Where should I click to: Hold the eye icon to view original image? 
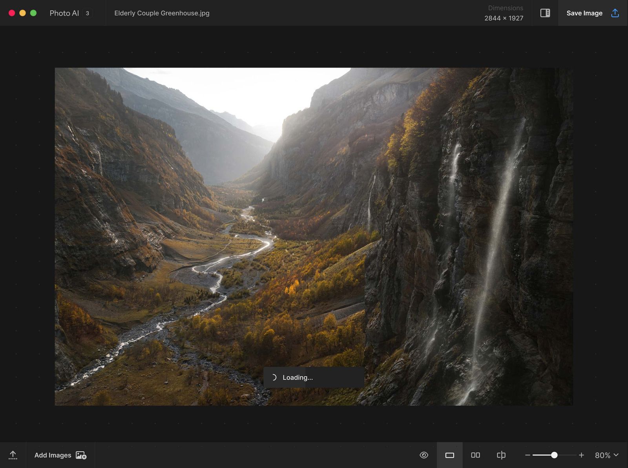coord(424,455)
